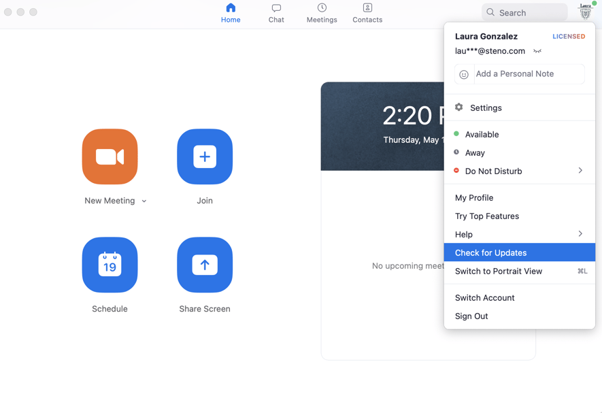Open Schedule using the calendar icon
This screenshot has height=413, width=602.
tap(110, 265)
